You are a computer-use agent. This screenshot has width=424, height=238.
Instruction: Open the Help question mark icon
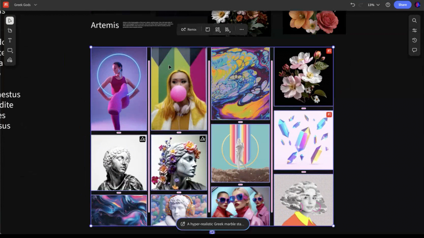(388, 5)
